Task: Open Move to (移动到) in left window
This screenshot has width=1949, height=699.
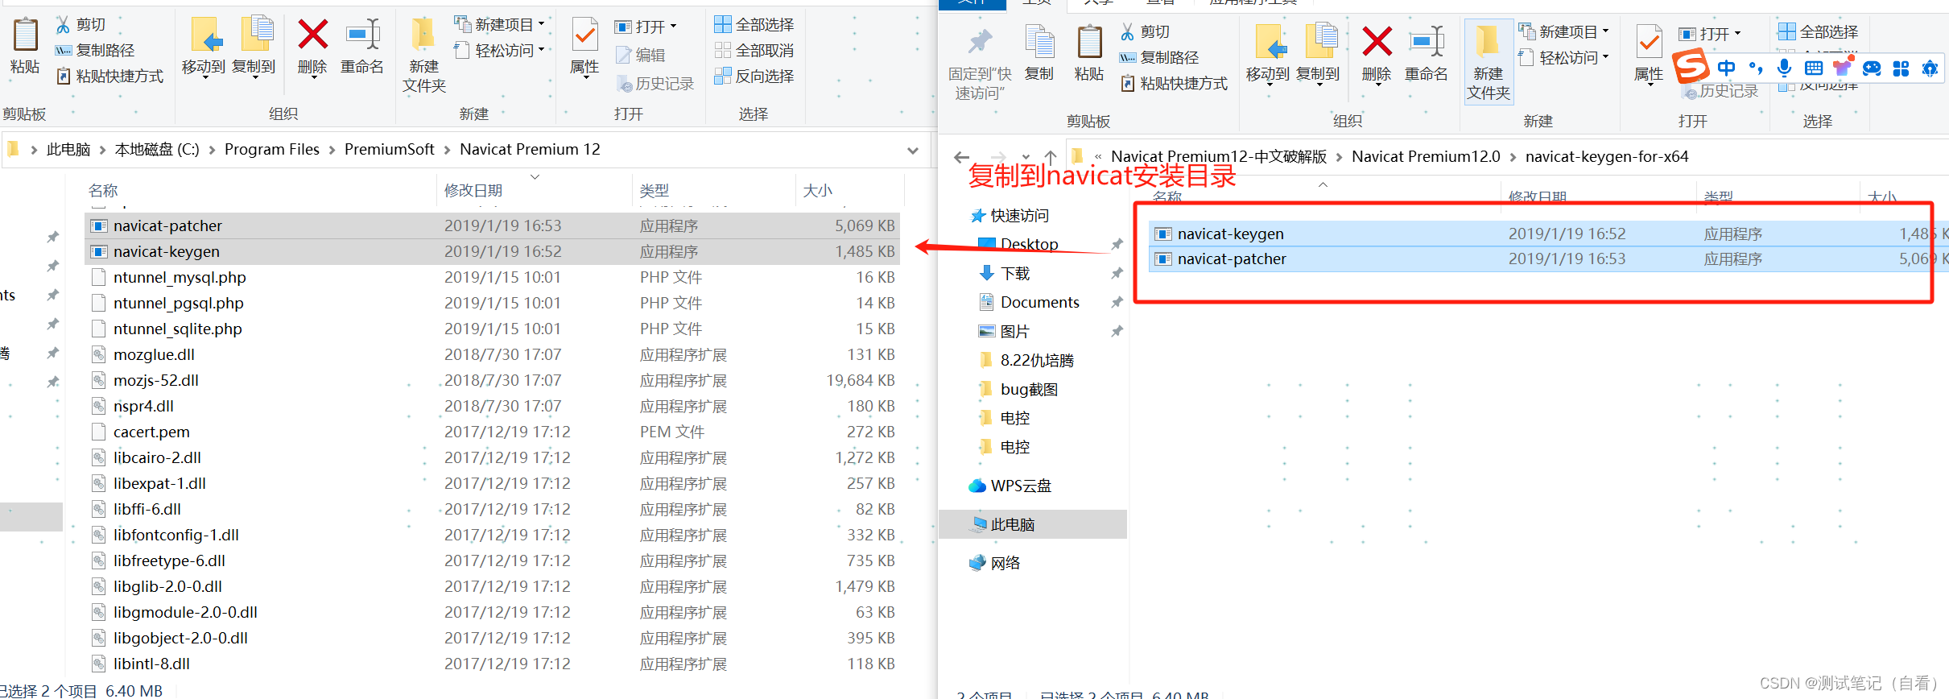Action: coord(204,47)
